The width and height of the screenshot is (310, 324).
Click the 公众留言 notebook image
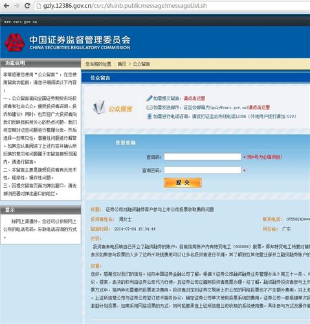point(99,108)
